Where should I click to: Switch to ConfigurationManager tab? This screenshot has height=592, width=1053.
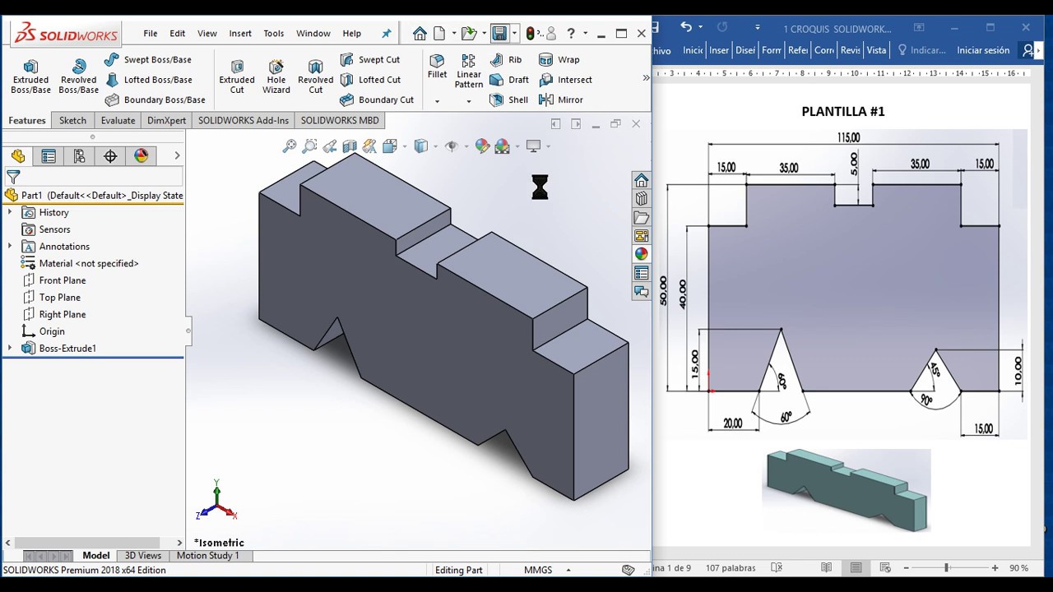pos(79,156)
